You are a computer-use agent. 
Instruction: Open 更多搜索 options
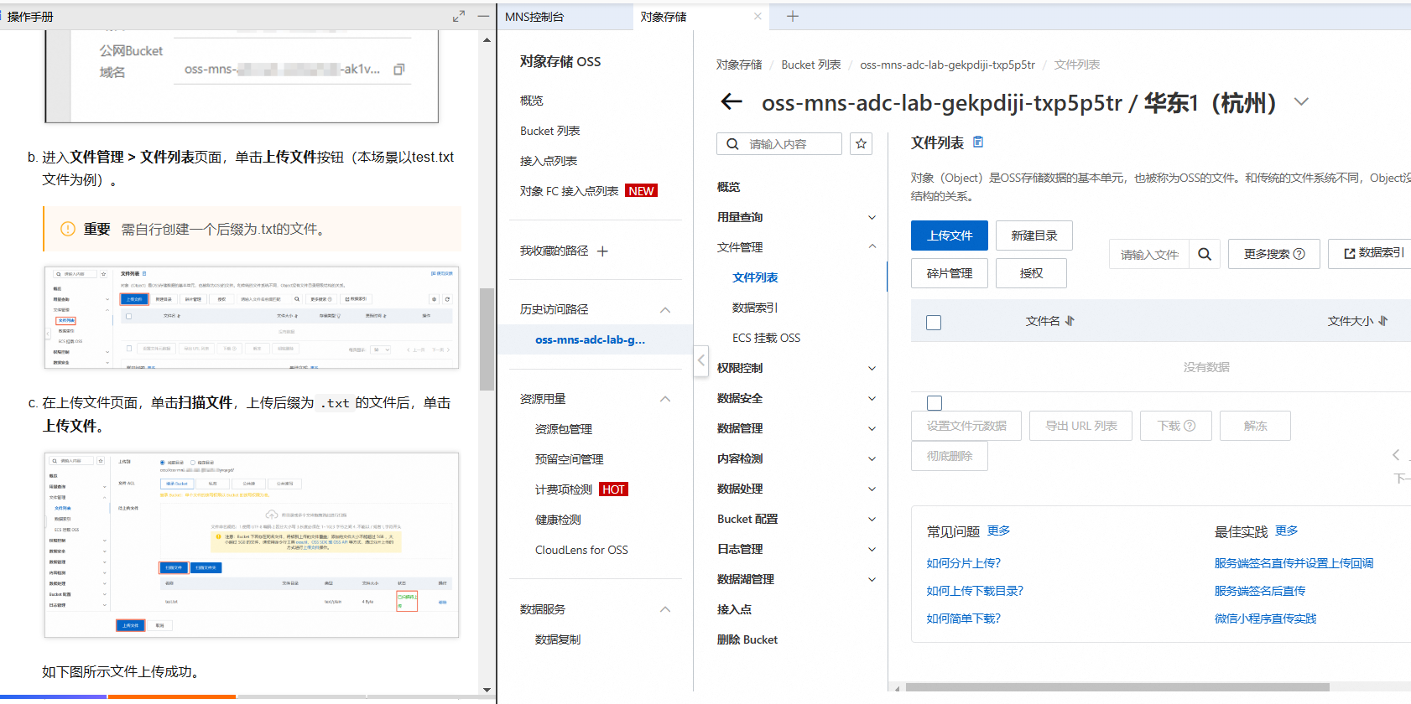tap(1274, 254)
